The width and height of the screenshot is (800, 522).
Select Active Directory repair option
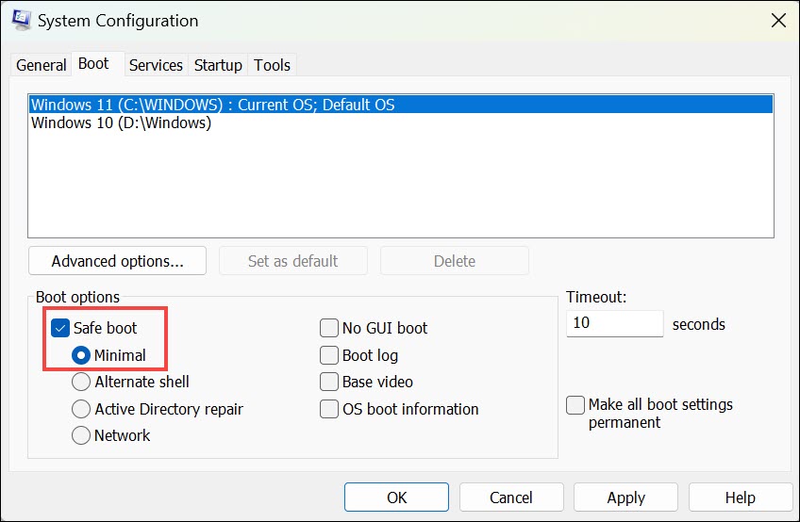click(81, 409)
